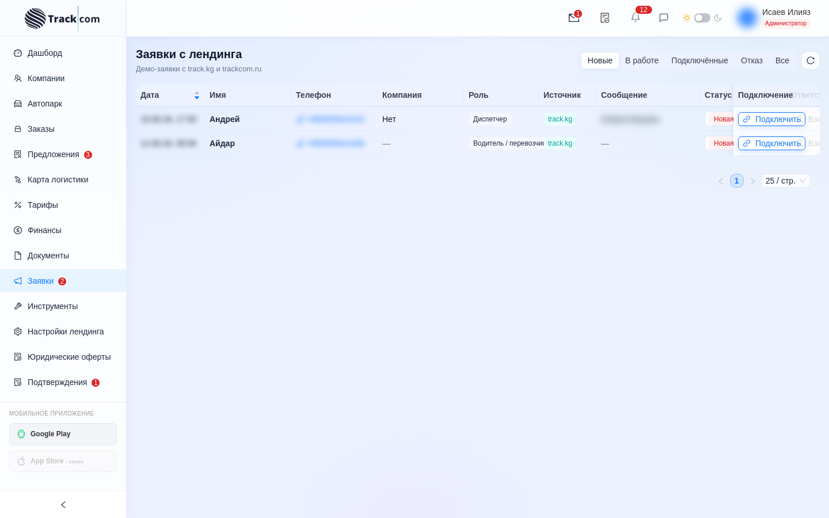This screenshot has width=829, height=518.
Task: Open the mail envelope icon in header
Action: [x=574, y=18]
